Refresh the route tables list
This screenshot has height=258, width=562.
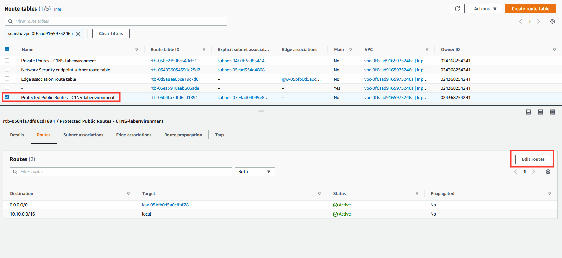coord(457,9)
